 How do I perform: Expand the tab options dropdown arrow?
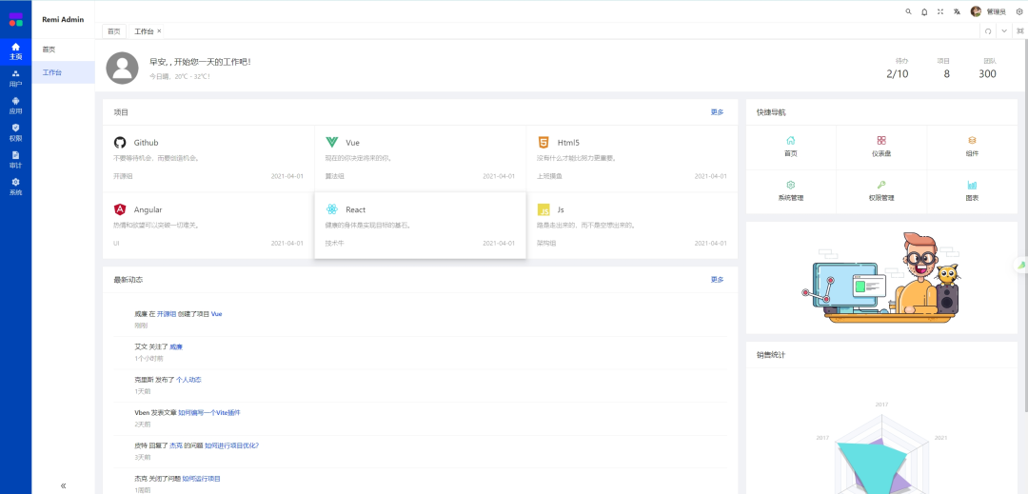(x=1004, y=31)
